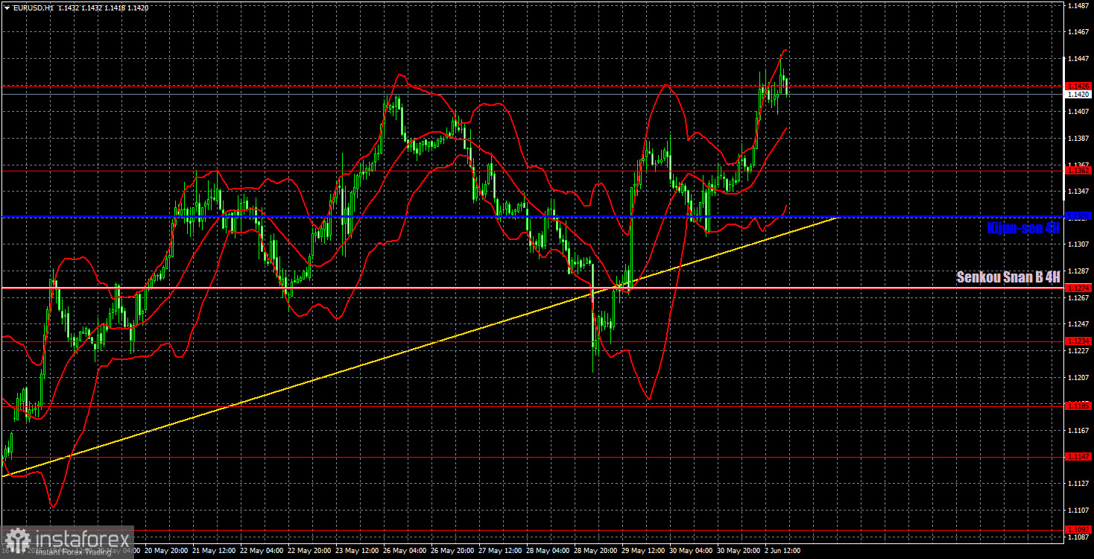
Task: Click the red 1.1426 level price tag
Action: (1078, 86)
